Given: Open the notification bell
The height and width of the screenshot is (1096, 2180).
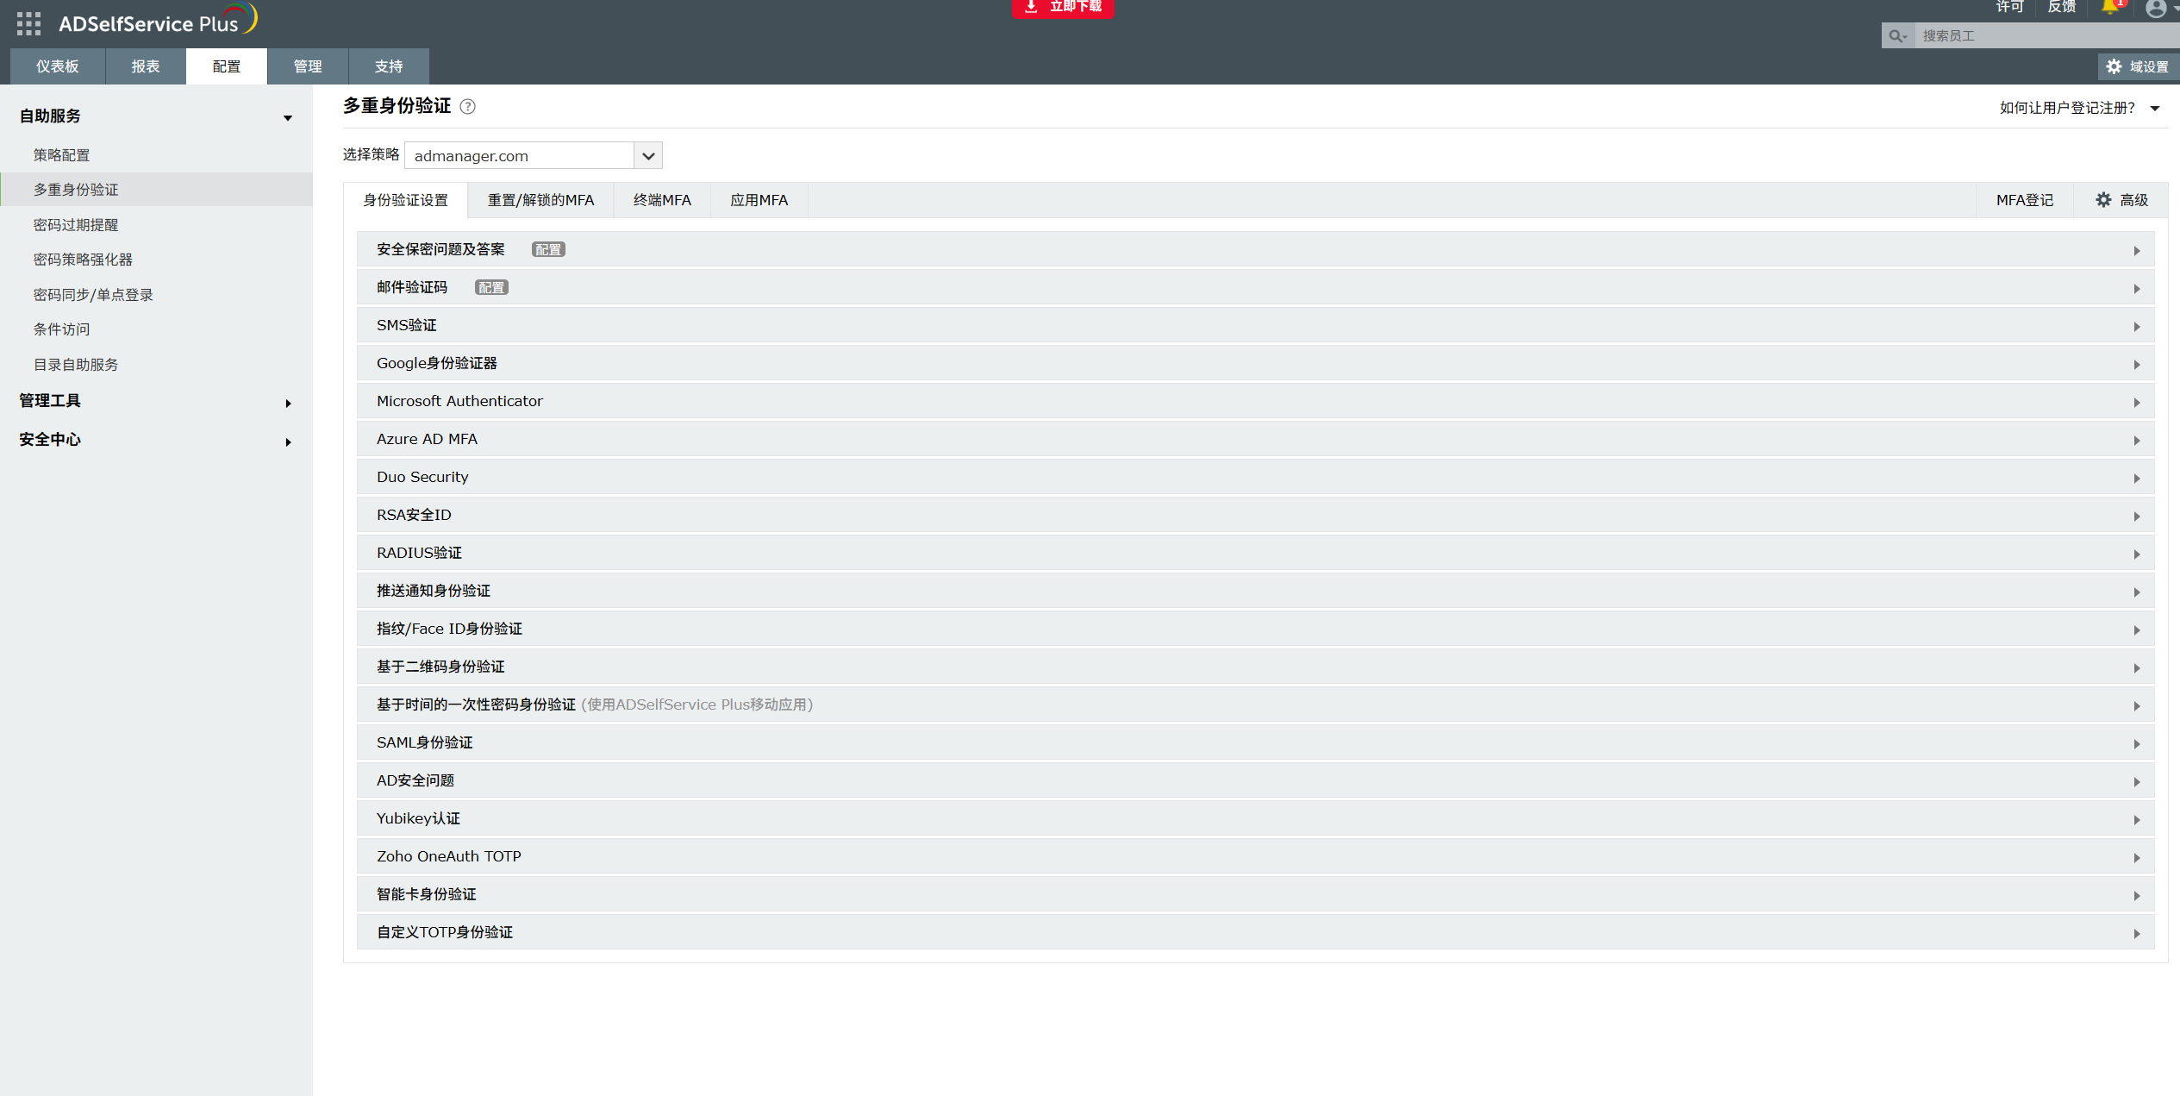Looking at the screenshot, I should 2110,7.
